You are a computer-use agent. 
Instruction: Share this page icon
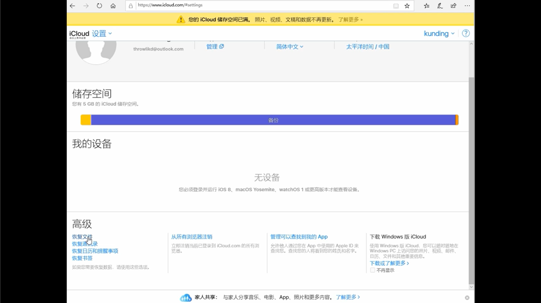click(x=453, y=6)
